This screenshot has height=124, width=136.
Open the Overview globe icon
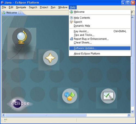click(22, 38)
